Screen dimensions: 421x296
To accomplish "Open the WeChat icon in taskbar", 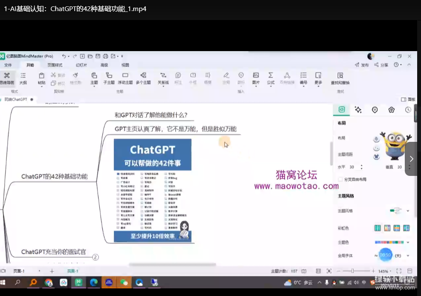I will (x=124, y=282).
